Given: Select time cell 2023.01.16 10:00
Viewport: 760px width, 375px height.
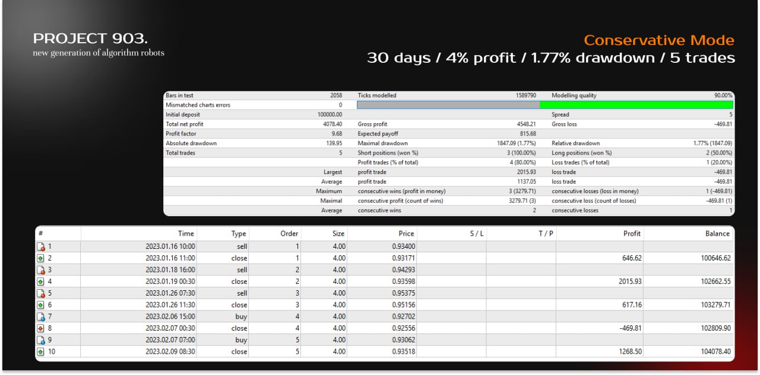Looking at the screenshot, I should (x=170, y=246).
